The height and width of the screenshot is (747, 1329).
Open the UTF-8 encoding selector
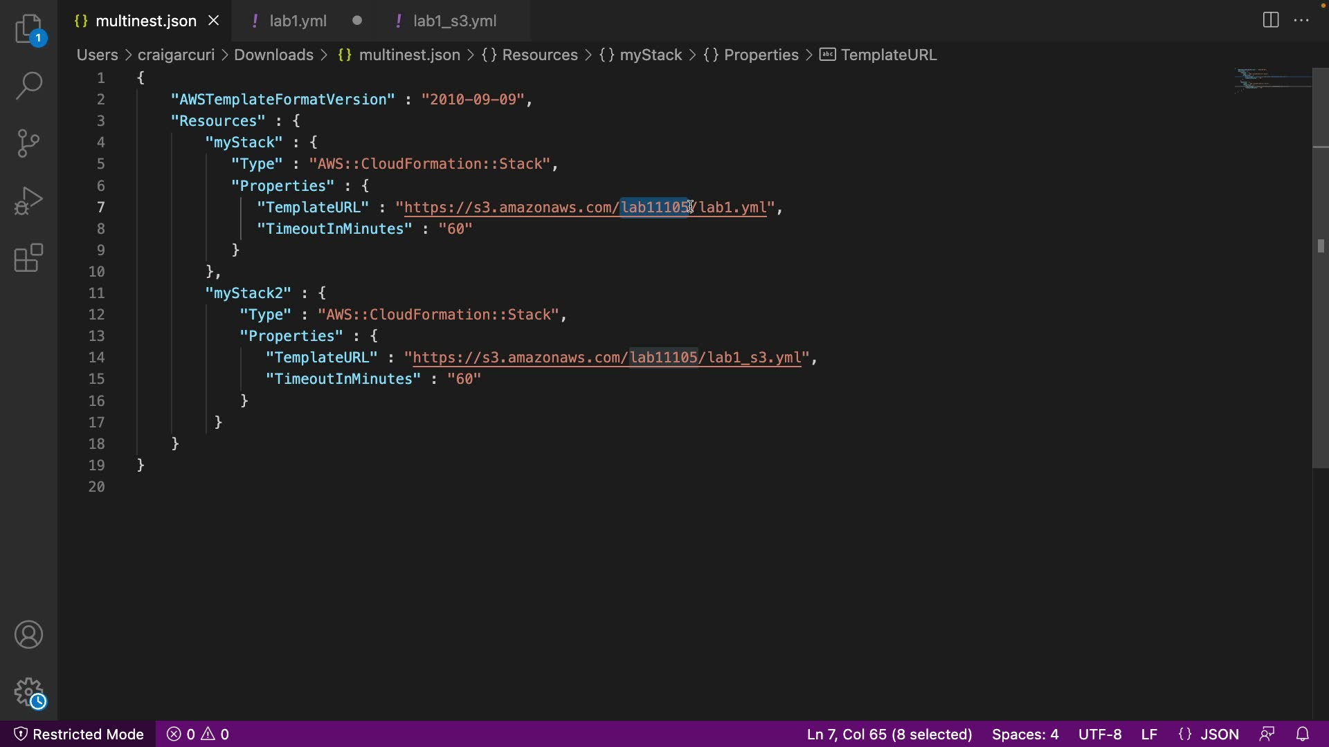1100,734
